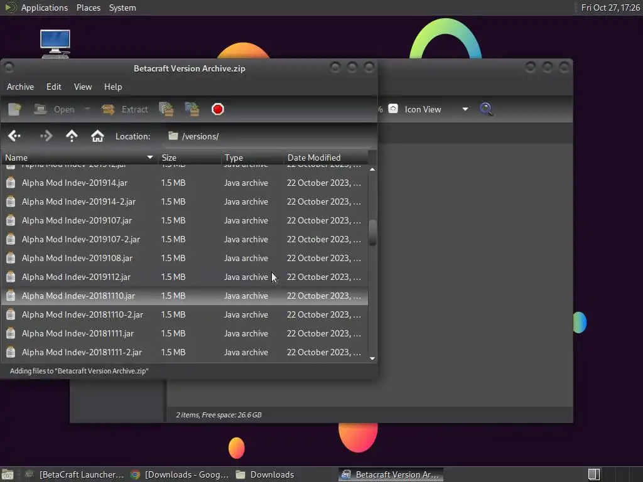The image size is (643, 482).
Task: Select Alpha Mod Indev-2019107.jar
Action: click(x=184, y=220)
